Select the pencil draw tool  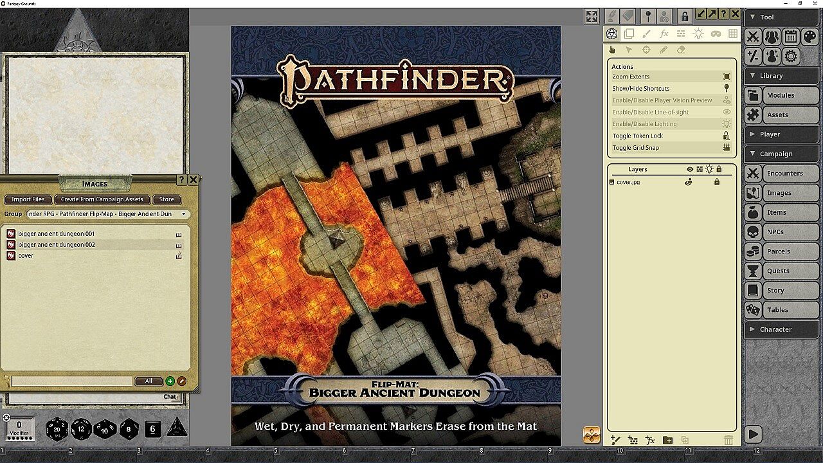click(x=664, y=50)
